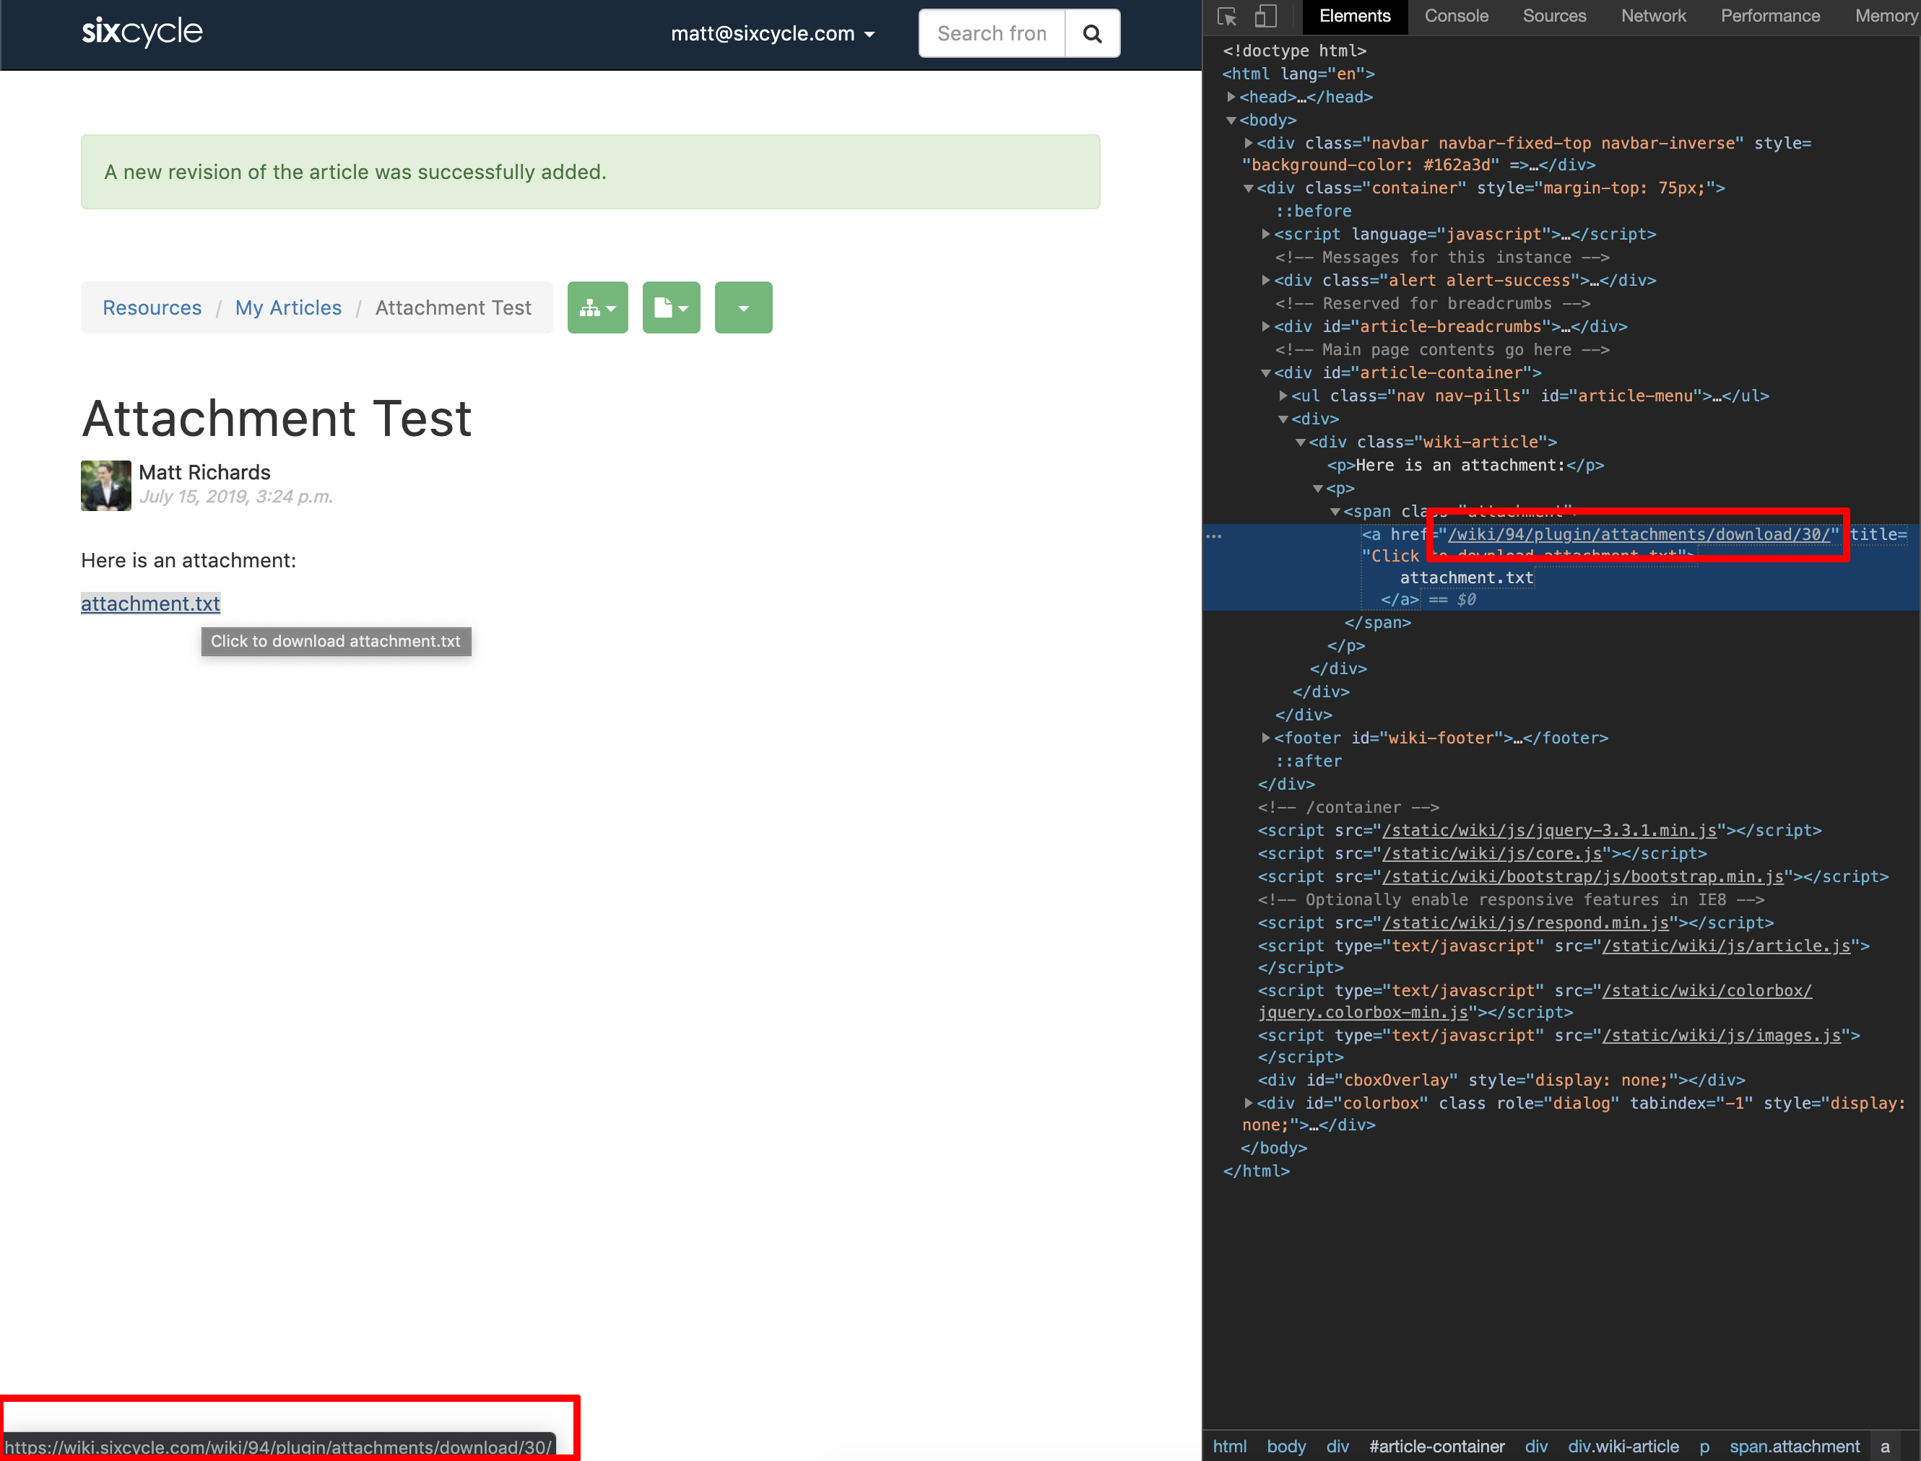
Task: Open the rightmost green caret-only dropdown
Action: click(x=743, y=307)
